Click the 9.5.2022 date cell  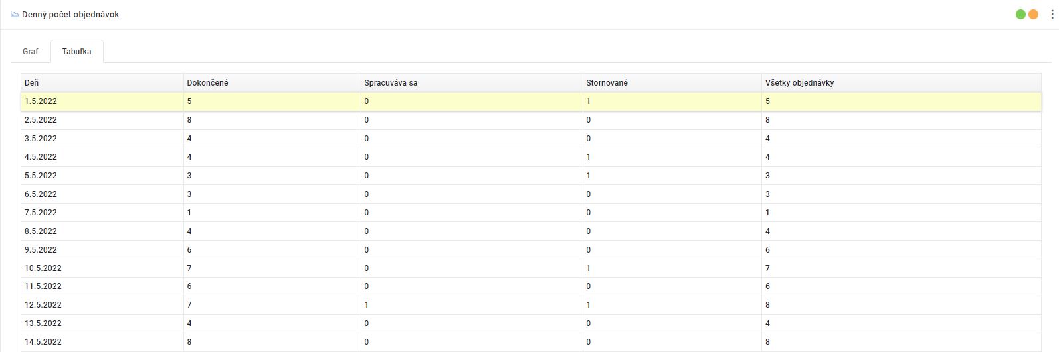tap(41, 250)
